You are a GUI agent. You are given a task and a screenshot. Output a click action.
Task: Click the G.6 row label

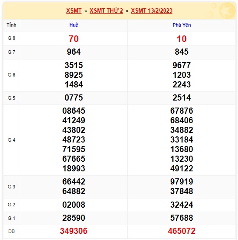[x=11, y=75]
